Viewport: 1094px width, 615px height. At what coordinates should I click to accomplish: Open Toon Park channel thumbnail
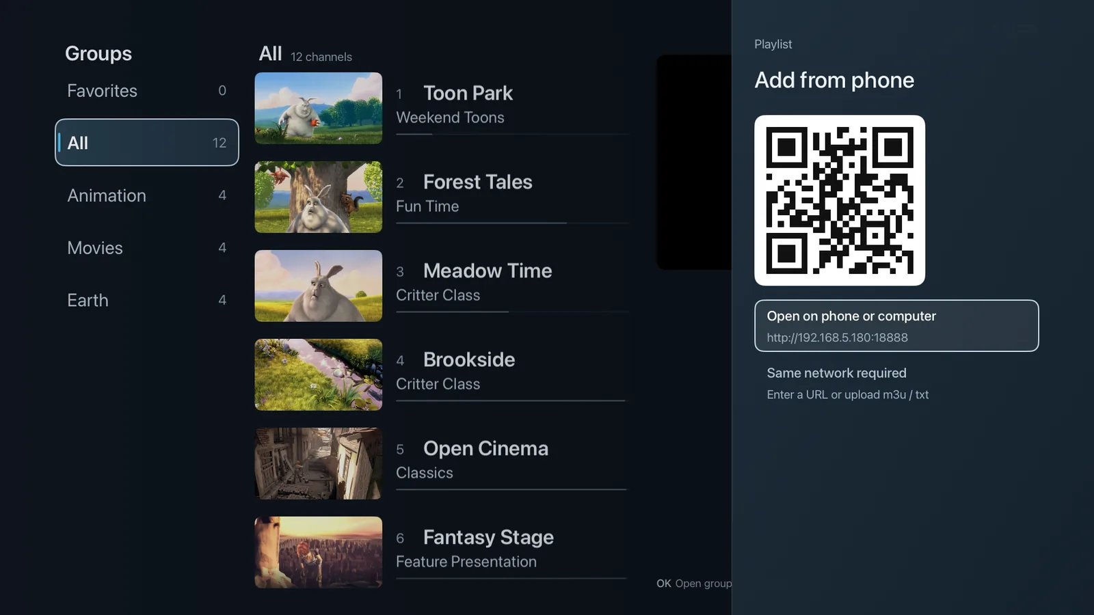pos(319,108)
